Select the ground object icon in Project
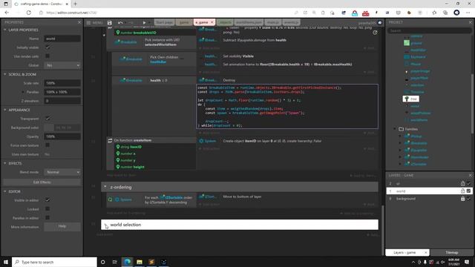 407,43
